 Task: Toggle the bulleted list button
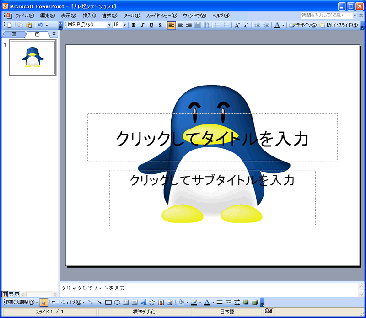click(x=226, y=25)
